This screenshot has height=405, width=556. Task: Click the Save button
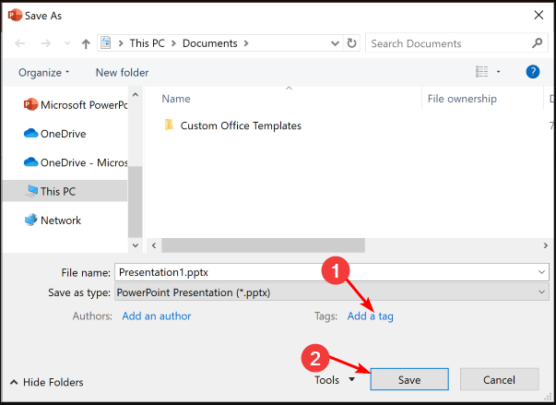coord(408,379)
